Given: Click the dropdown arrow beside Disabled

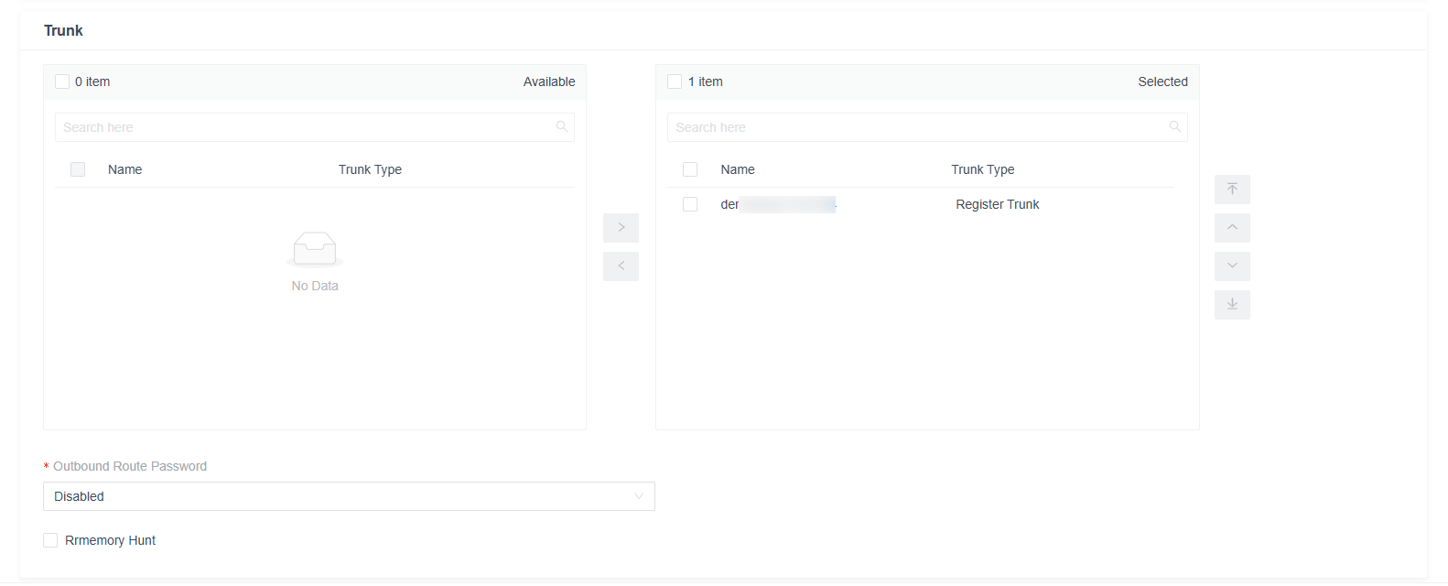Looking at the screenshot, I should pos(639,496).
